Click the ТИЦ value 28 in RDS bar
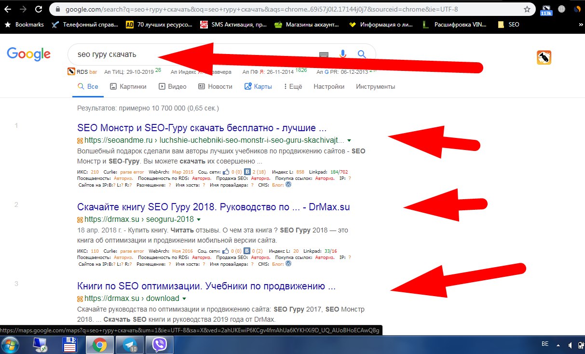Viewport: 585px width, 354px height. point(158,70)
